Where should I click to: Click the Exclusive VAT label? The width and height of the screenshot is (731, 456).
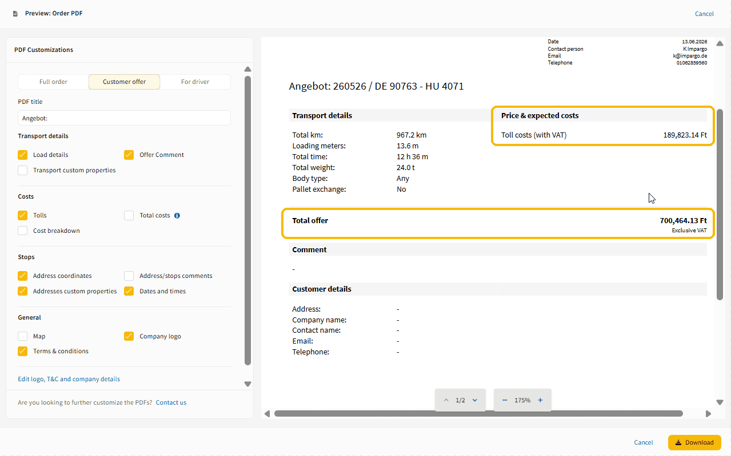click(x=689, y=231)
